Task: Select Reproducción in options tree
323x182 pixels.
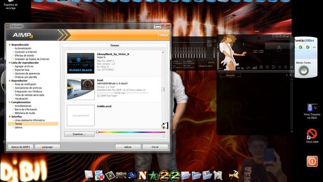Action: click(x=20, y=45)
